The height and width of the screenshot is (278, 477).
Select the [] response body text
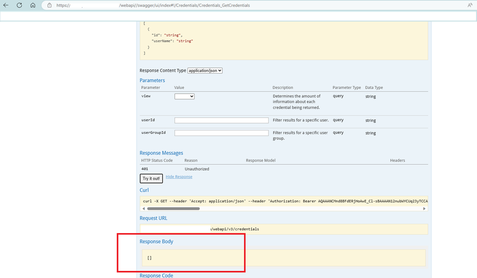[149, 257]
